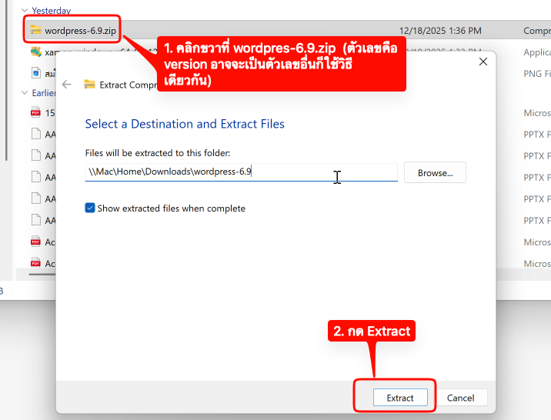This screenshot has height=420, width=551.
Task: Click the PNG image file icon
Action: tap(35, 73)
